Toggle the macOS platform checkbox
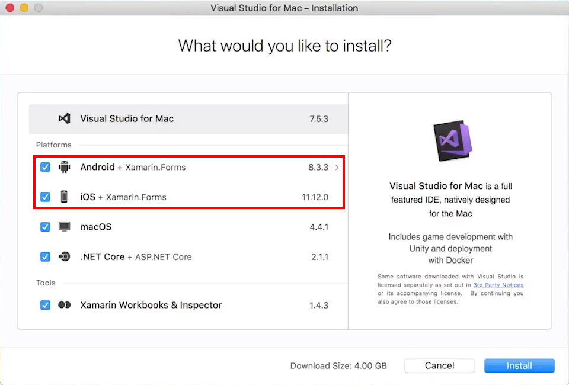Viewport: 569px width, 385px height. coord(45,227)
